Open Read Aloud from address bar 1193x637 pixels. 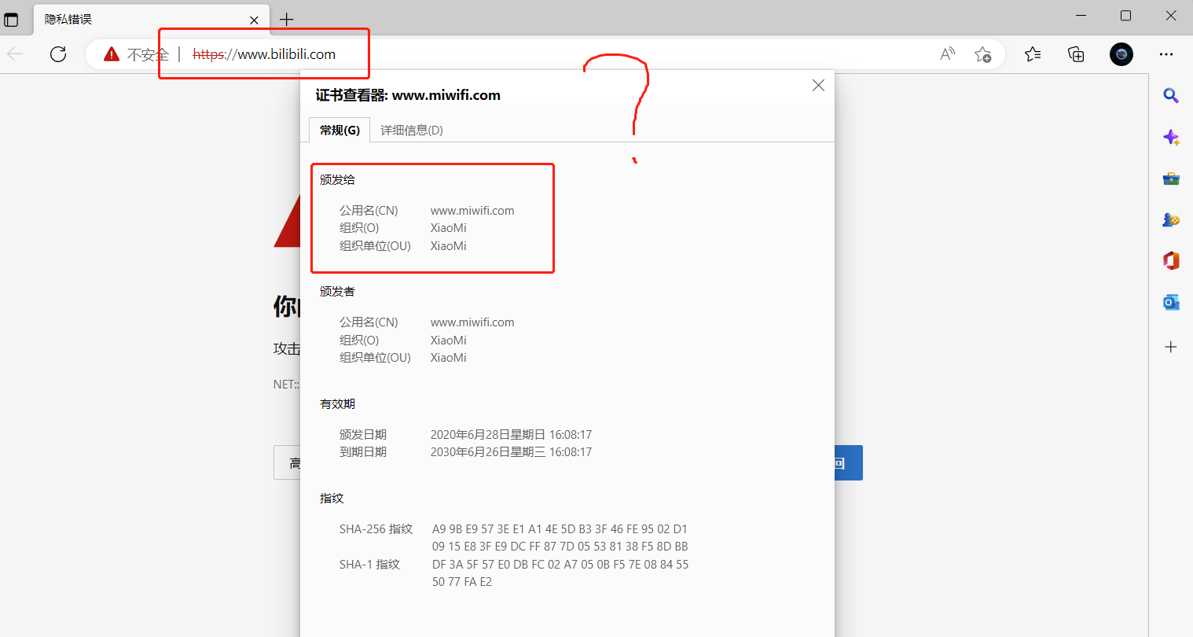[947, 54]
